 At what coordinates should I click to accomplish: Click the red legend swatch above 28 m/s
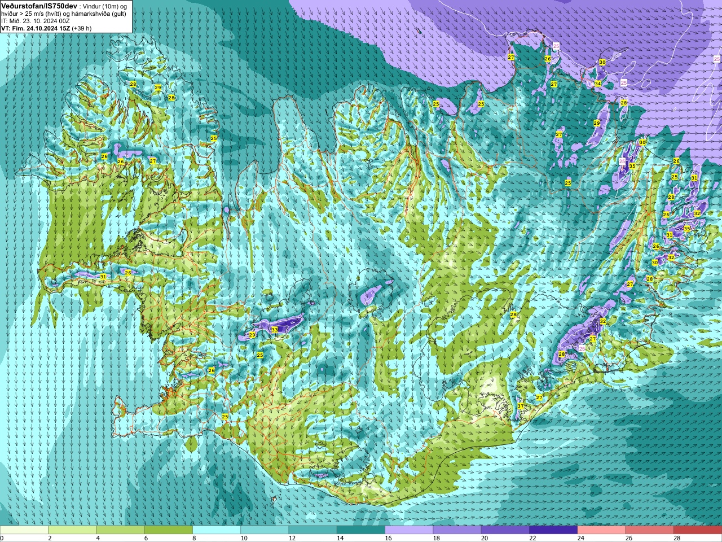pos(698,530)
